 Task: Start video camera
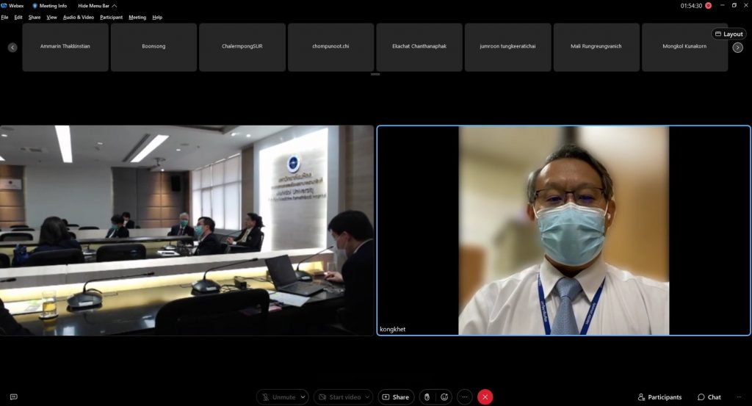[339, 397]
